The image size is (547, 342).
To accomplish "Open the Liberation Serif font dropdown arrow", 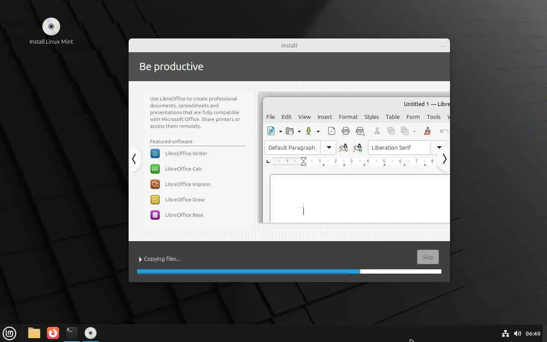I will pos(438,147).
